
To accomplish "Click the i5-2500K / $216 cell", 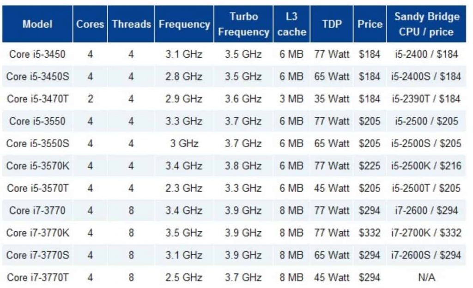I will click(426, 166).
